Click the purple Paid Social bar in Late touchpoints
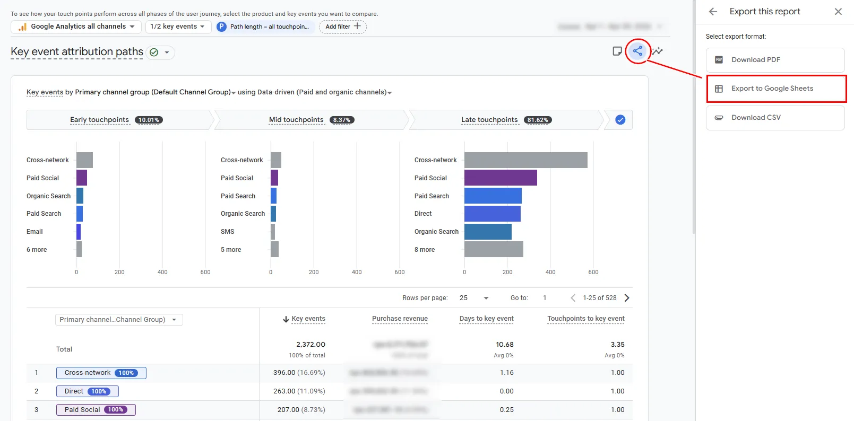854x421 pixels. [501, 178]
